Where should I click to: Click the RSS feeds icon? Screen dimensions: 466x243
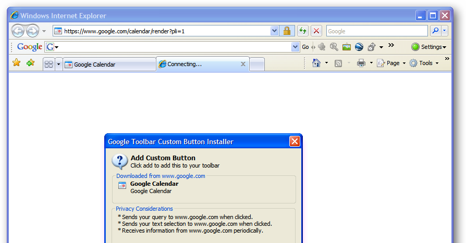pos(338,63)
